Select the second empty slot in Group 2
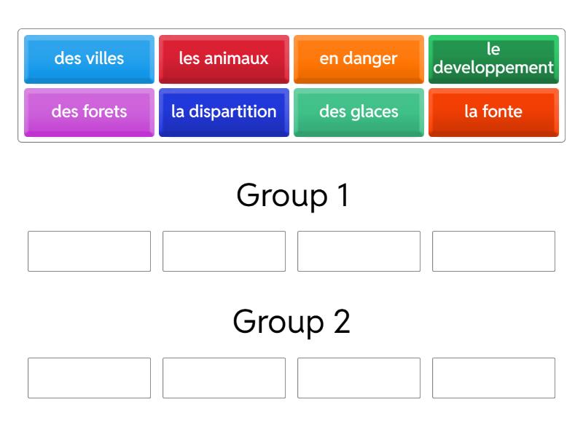583x437 pixels. 224,378
